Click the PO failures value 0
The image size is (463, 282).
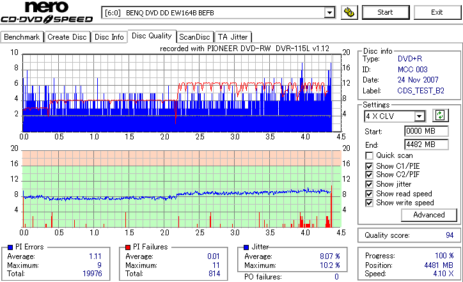tap(336, 277)
